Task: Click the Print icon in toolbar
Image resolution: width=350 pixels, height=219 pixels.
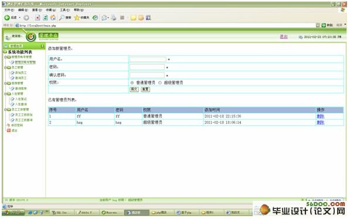Action: (114, 18)
